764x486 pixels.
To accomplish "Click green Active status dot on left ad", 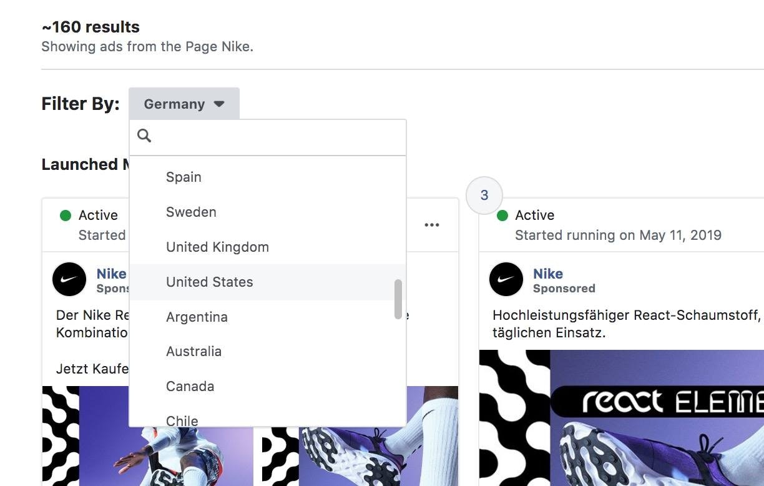I will point(65,216).
